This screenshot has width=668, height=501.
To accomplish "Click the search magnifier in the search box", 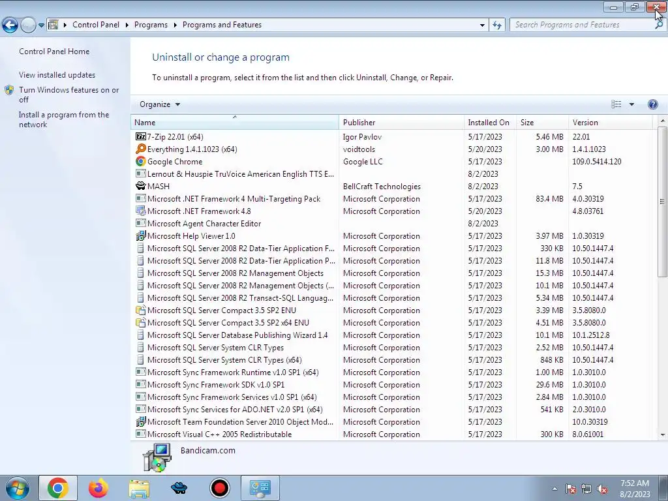I will pyautogui.click(x=659, y=25).
